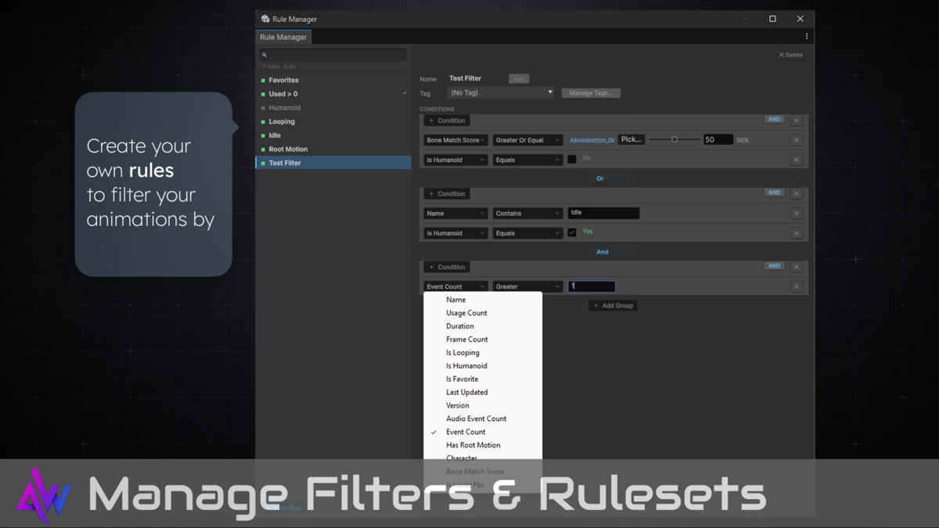Screen dimensions: 939x528
Task: Click the checkmark on the Used > 0 rule
Action: (405, 93)
